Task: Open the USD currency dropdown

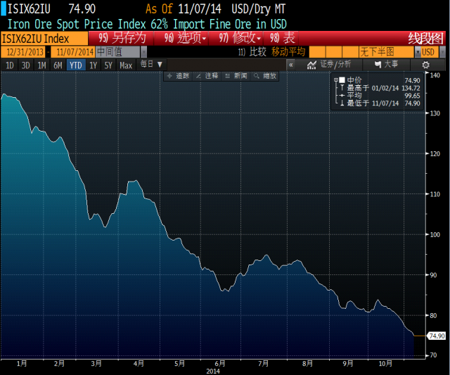Action: click(428, 51)
